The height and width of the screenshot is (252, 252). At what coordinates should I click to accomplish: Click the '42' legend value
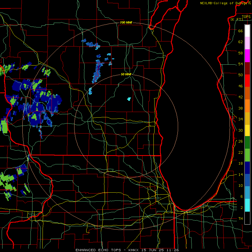(x=241, y=97)
